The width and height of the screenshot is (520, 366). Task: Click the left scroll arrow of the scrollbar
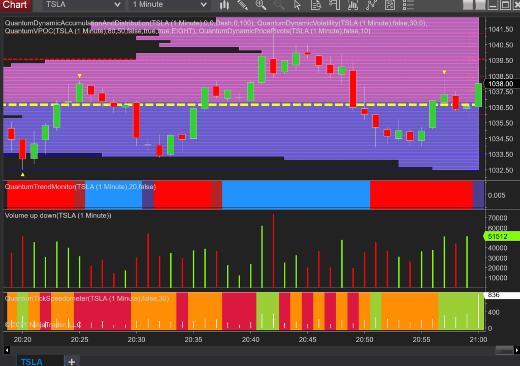[x=7, y=350]
